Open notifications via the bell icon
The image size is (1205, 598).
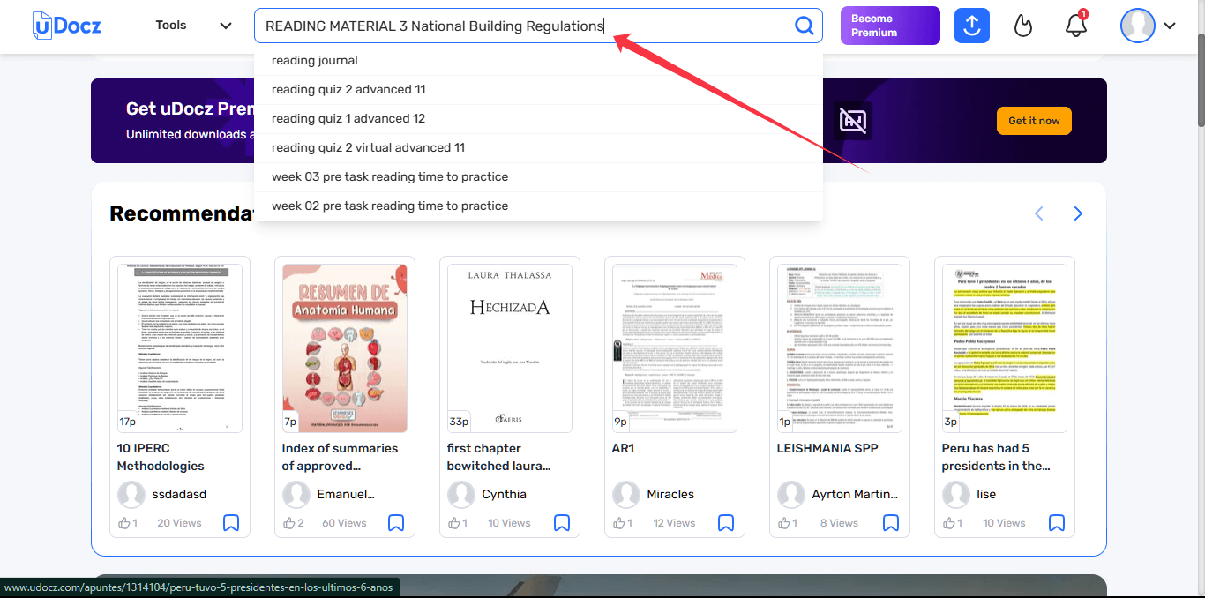tap(1075, 27)
